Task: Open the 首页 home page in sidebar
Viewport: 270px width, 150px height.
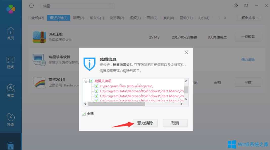Action: coord(10,33)
